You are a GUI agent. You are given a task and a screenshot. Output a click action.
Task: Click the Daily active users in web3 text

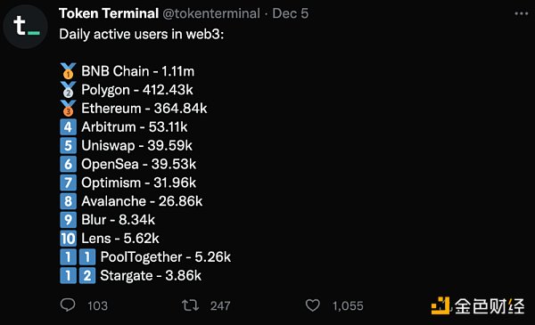pyautogui.click(x=141, y=35)
